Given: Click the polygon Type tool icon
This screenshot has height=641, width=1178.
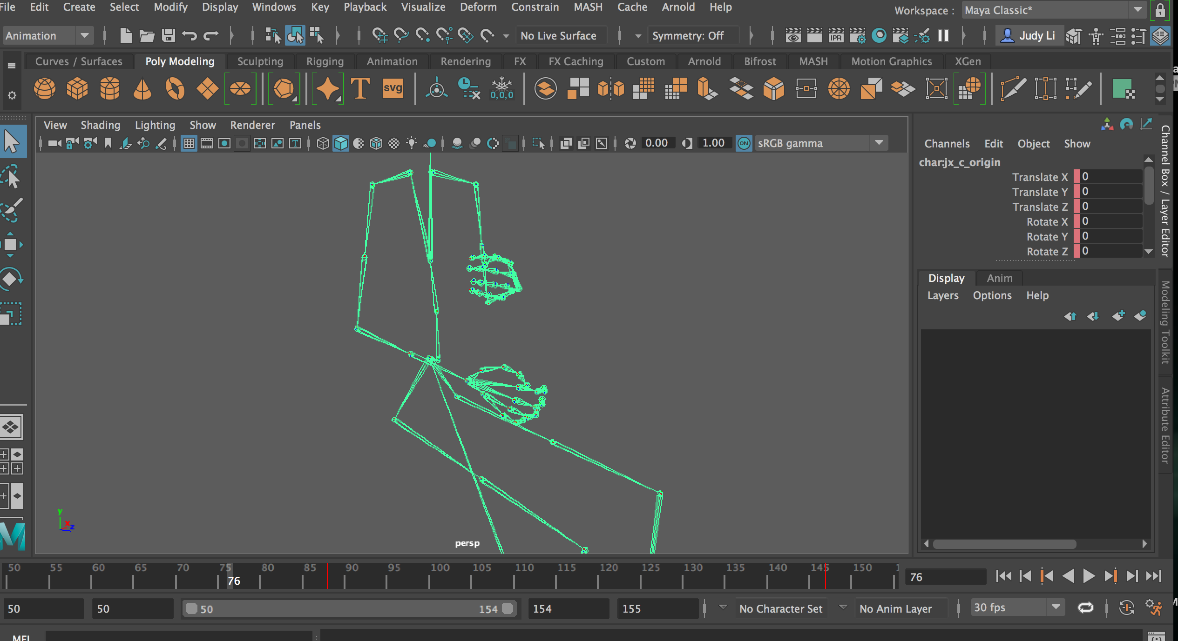Looking at the screenshot, I should pyautogui.click(x=360, y=88).
